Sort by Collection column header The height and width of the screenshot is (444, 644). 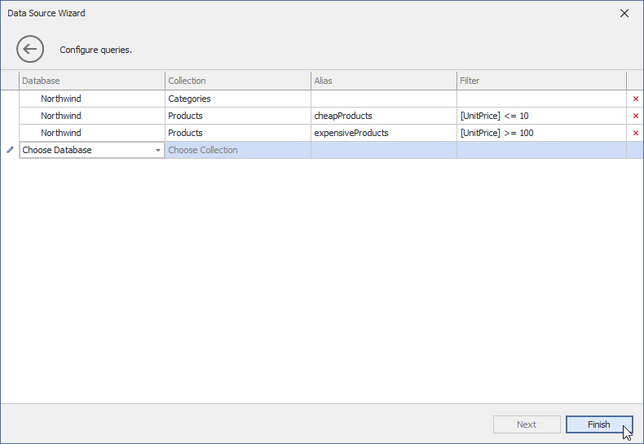point(237,81)
